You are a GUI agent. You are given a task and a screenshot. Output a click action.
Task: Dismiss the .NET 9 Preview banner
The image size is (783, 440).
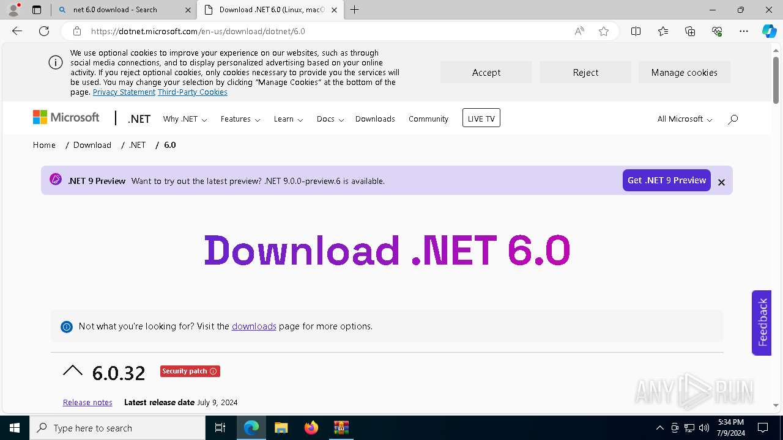(721, 182)
